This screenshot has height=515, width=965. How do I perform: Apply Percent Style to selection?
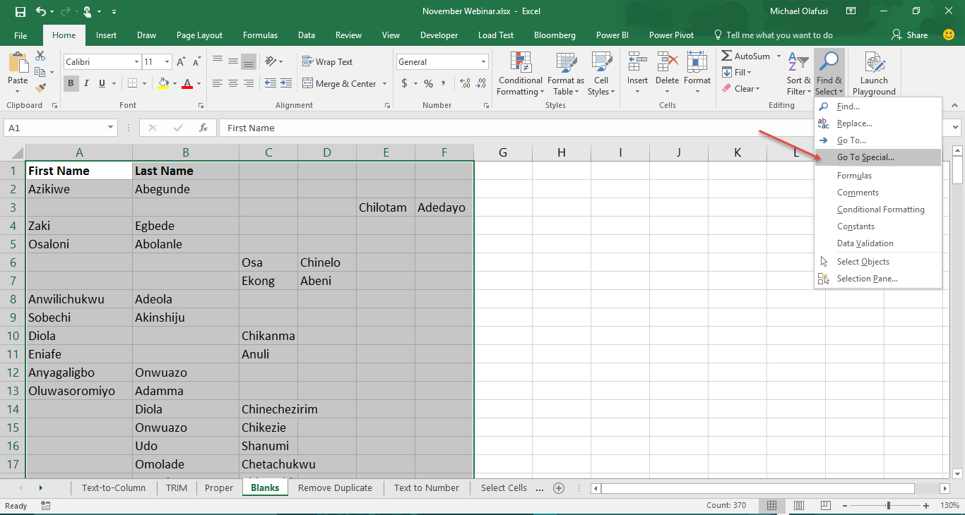pos(427,83)
